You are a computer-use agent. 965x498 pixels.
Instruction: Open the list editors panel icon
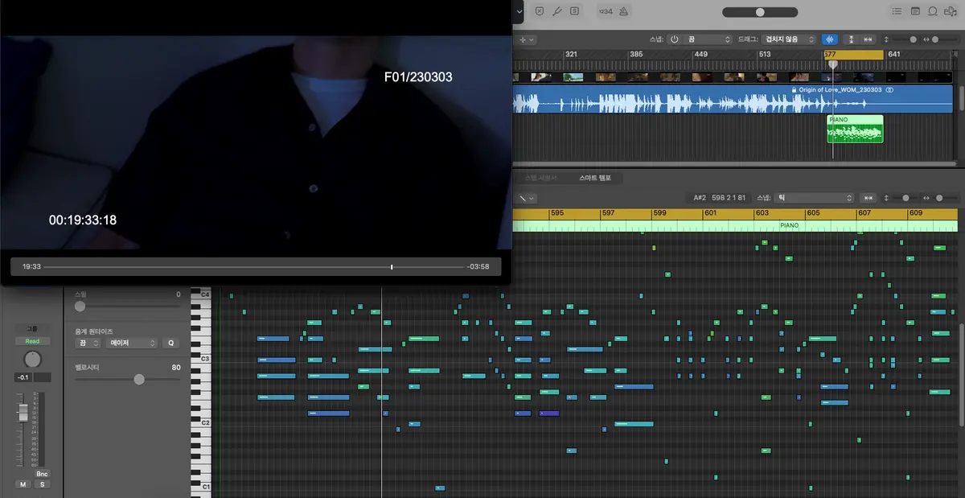point(897,11)
